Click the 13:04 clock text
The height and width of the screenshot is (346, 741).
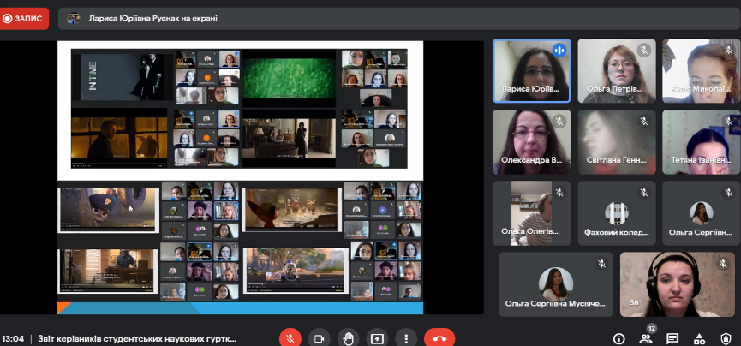click(x=13, y=338)
